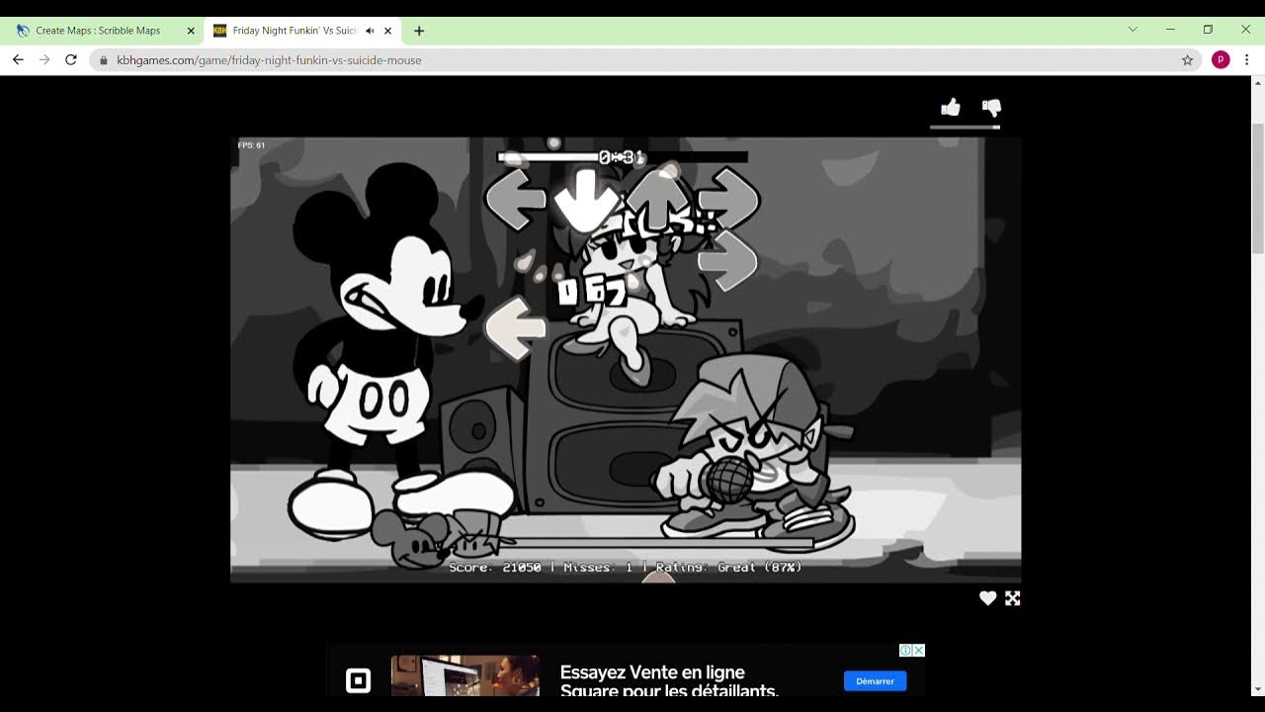The width and height of the screenshot is (1265, 712).
Task: Click the falling right arrow note
Action: click(x=727, y=262)
